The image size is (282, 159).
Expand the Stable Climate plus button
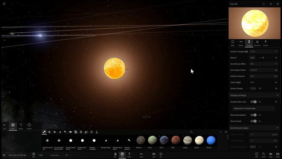click(x=276, y=88)
